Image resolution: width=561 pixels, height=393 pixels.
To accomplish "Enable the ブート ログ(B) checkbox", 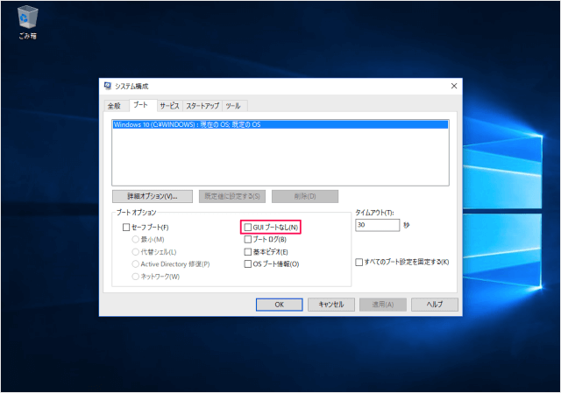I will 247,239.
